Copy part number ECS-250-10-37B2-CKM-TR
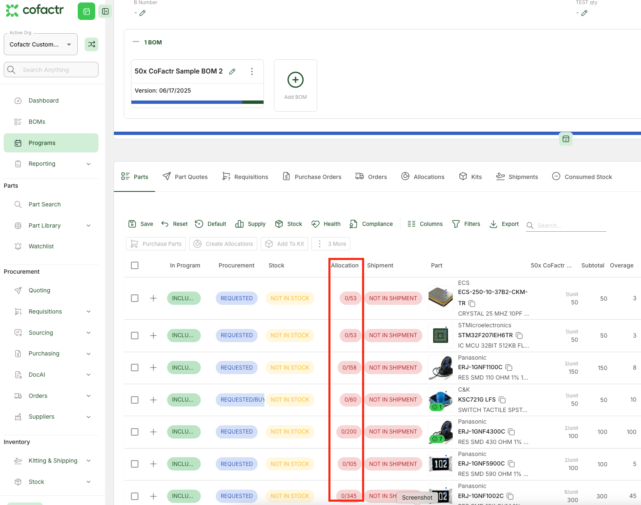This screenshot has width=641, height=505. [472, 304]
